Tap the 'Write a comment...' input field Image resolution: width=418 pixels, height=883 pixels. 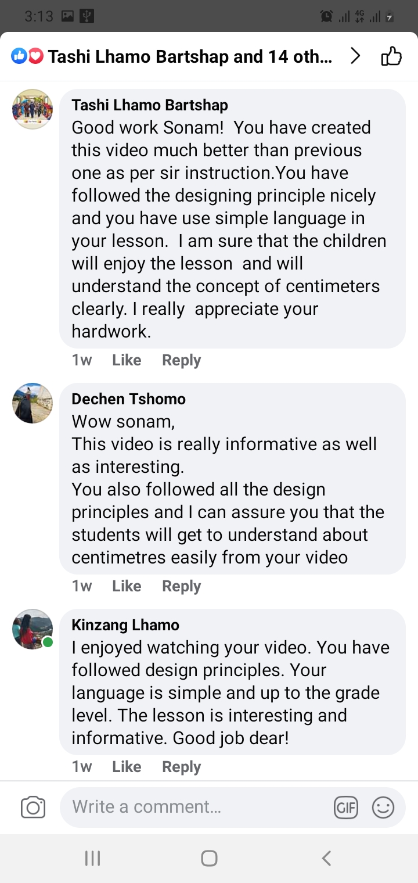coord(174,807)
